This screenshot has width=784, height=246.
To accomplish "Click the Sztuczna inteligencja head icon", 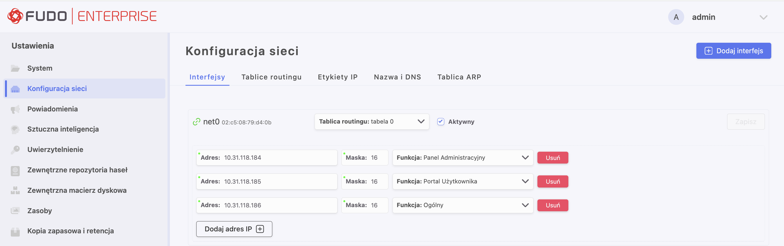I will pyautogui.click(x=15, y=129).
